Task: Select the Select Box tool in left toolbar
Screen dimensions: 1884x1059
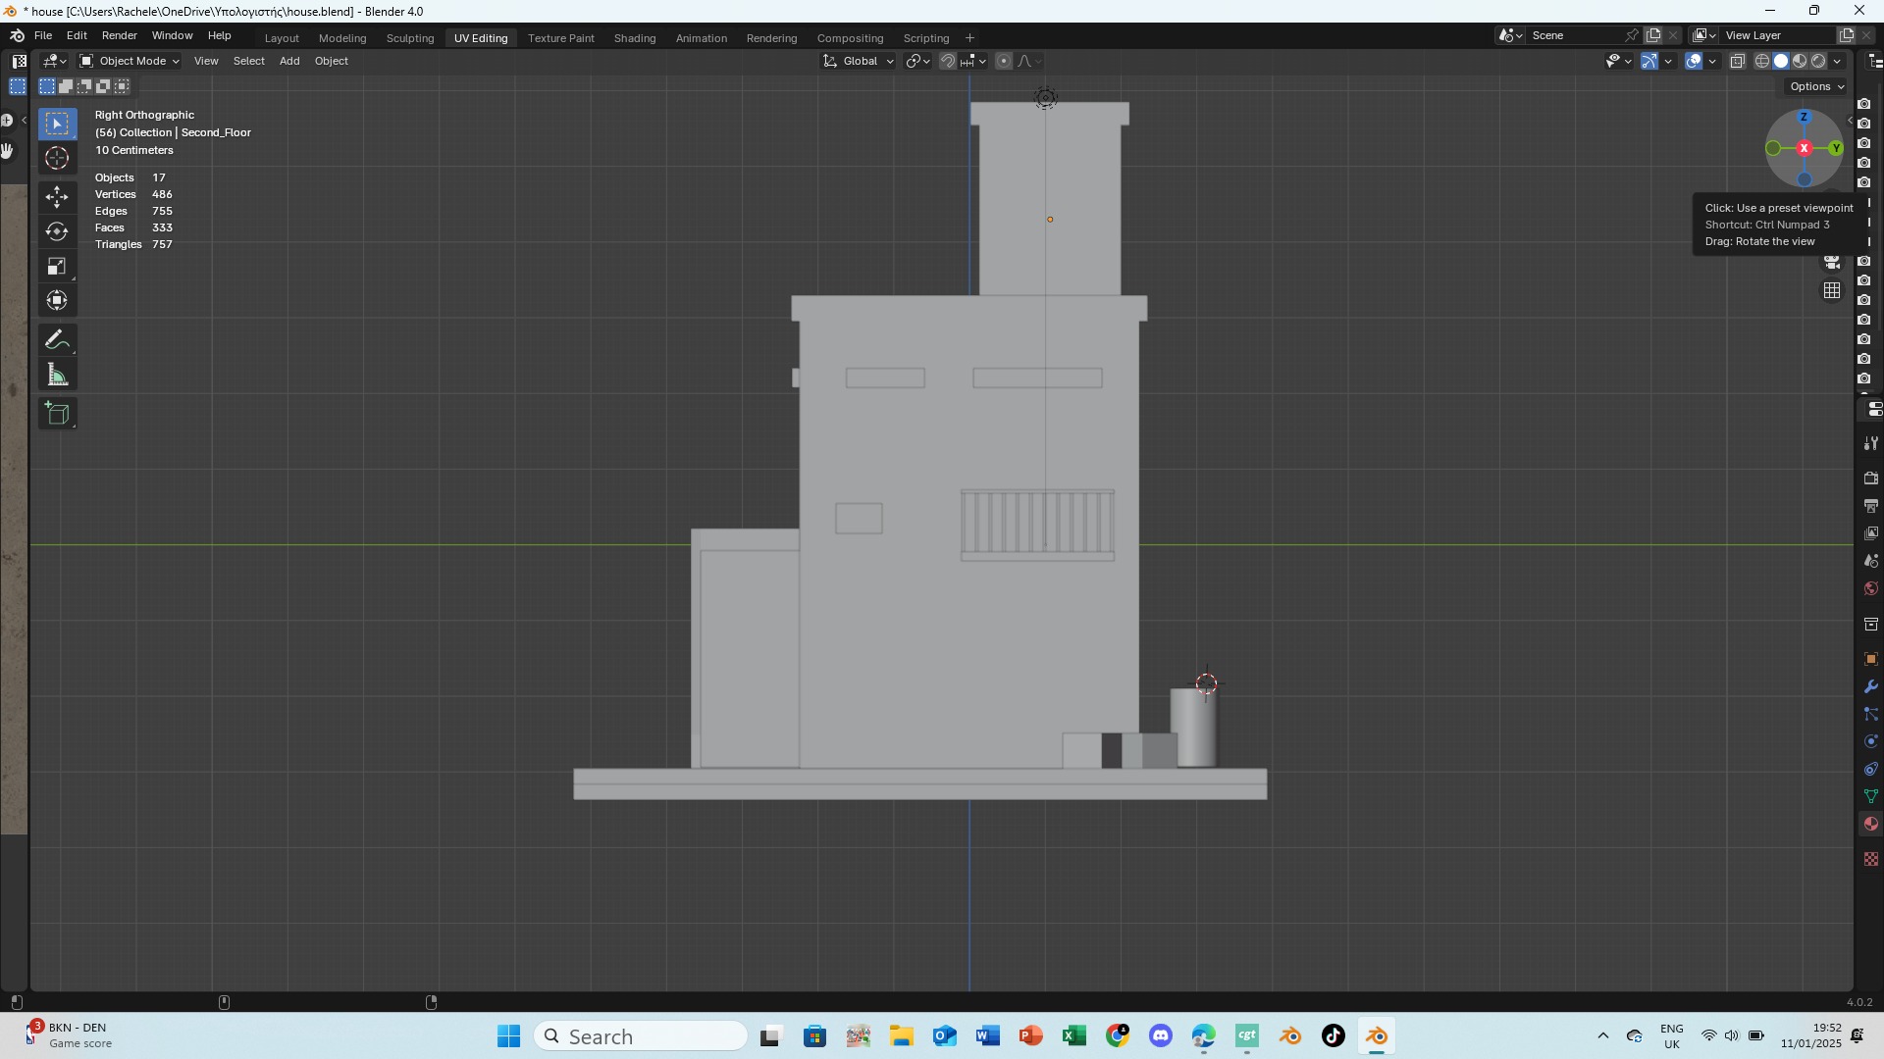Action: tap(57, 124)
